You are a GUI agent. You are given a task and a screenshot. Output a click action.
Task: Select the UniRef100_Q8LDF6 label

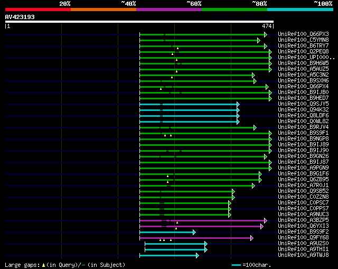[x=303, y=116]
